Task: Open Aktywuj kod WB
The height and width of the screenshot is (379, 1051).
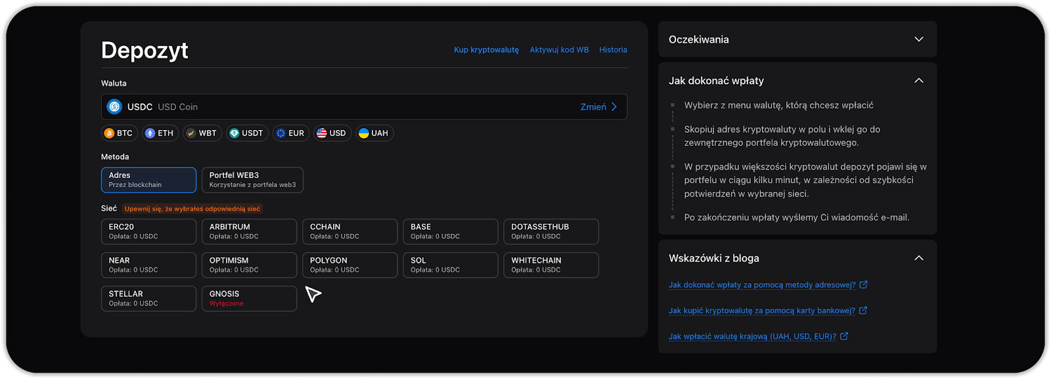Action: click(559, 50)
